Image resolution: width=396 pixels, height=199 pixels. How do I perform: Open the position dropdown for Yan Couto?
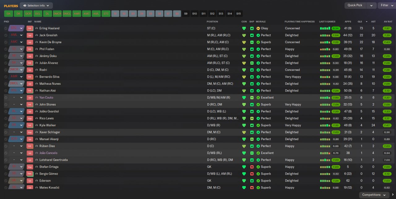21,98
